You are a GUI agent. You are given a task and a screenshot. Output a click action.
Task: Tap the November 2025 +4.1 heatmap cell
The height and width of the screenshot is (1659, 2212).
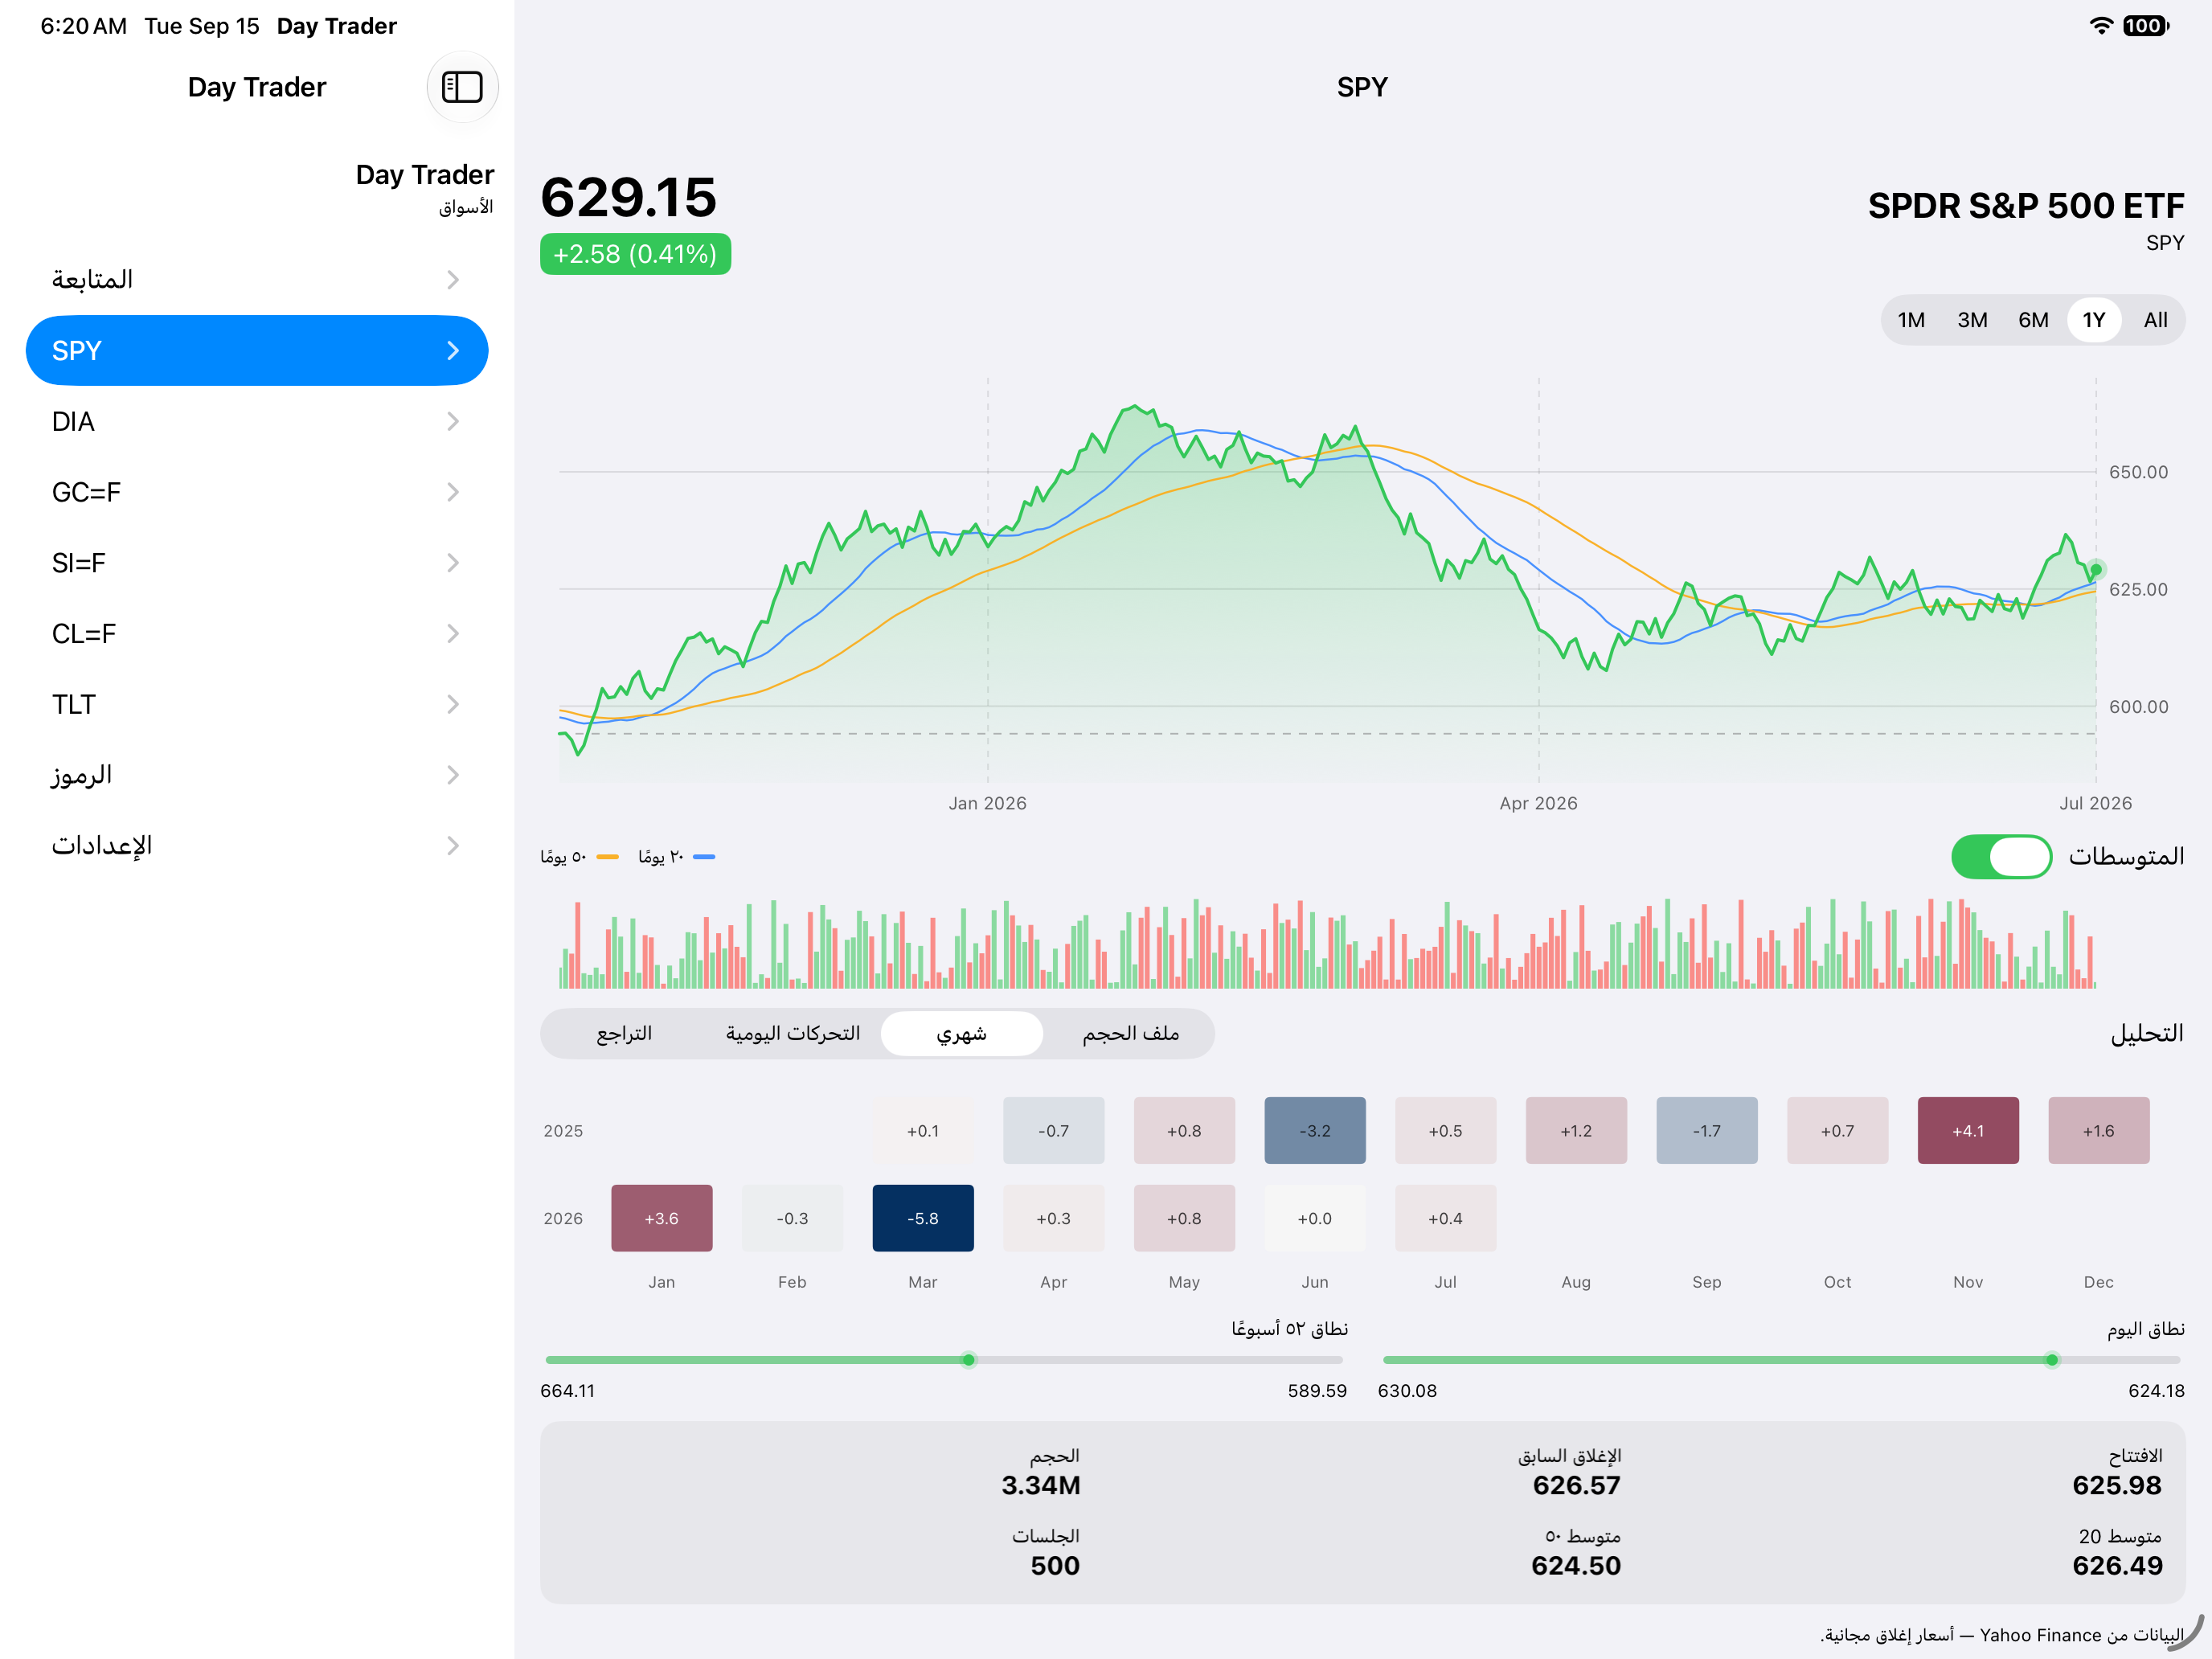[1967, 1130]
